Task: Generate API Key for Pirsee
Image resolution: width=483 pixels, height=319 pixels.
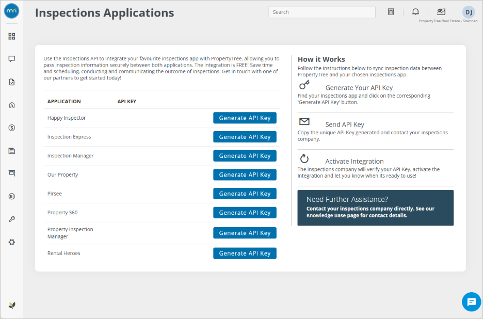Action: [245, 194]
